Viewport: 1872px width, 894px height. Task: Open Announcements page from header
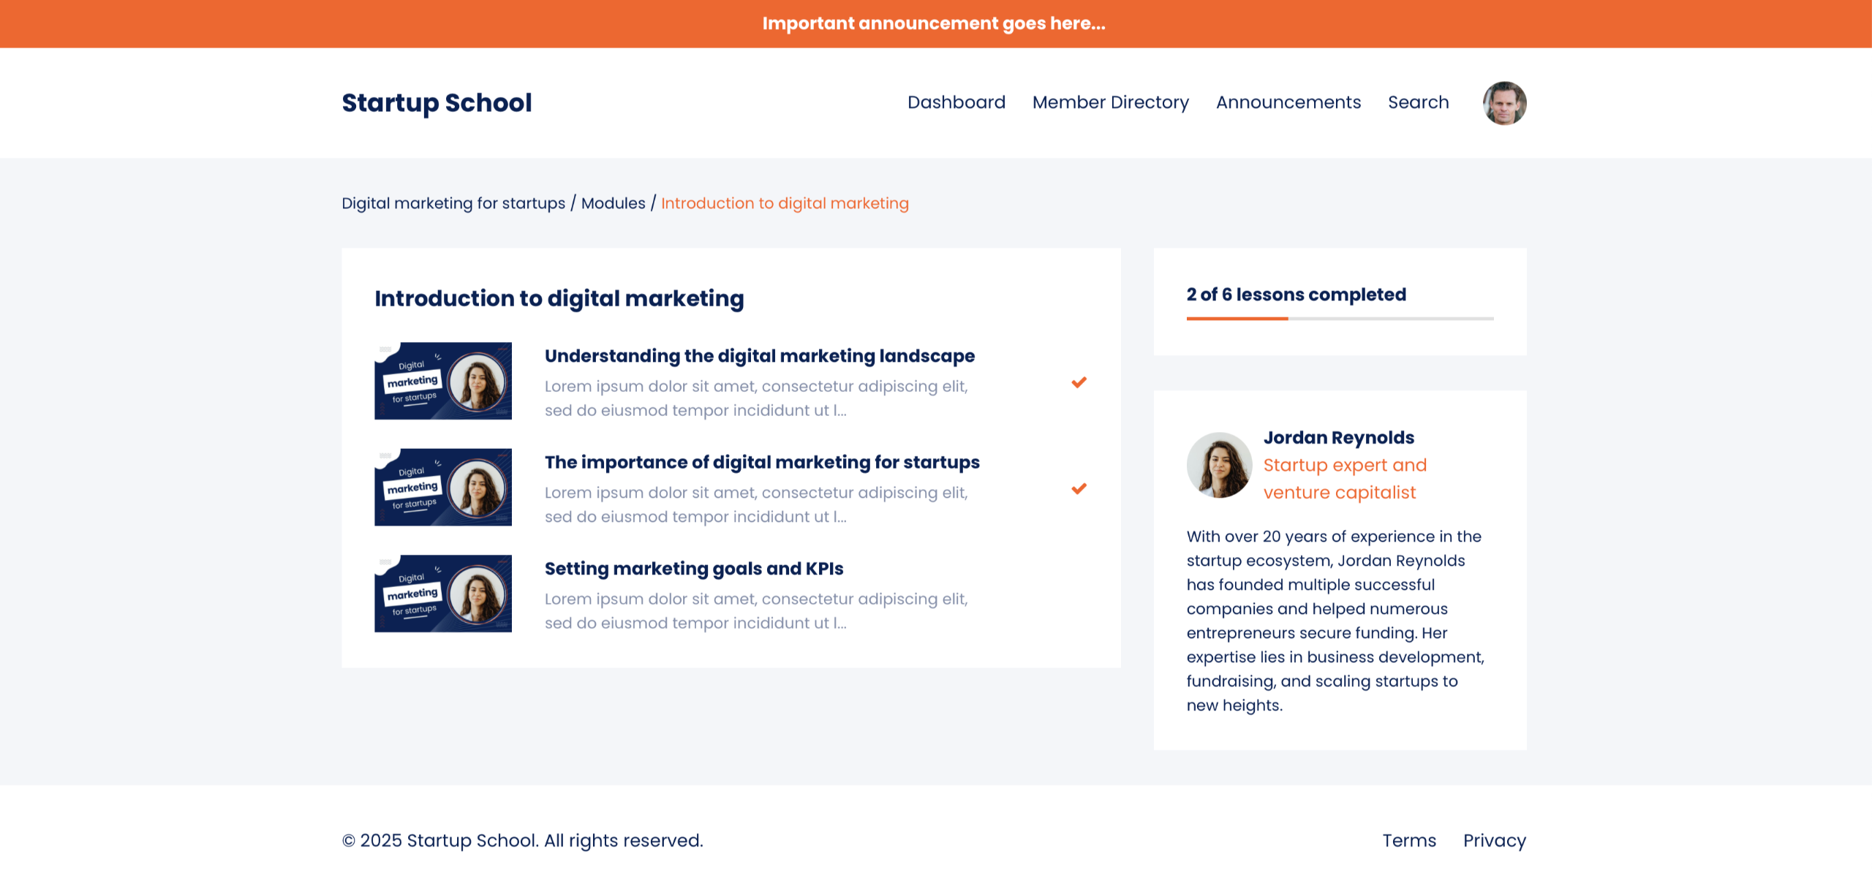[x=1288, y=102]
